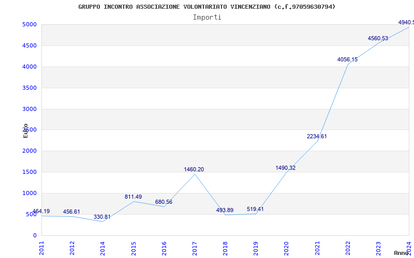This screenshot has height=258, width=414.
Task: Select the 456.61 data label
Action: [71, 212]
